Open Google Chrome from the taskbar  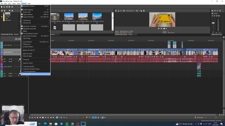tap(72, 124)
